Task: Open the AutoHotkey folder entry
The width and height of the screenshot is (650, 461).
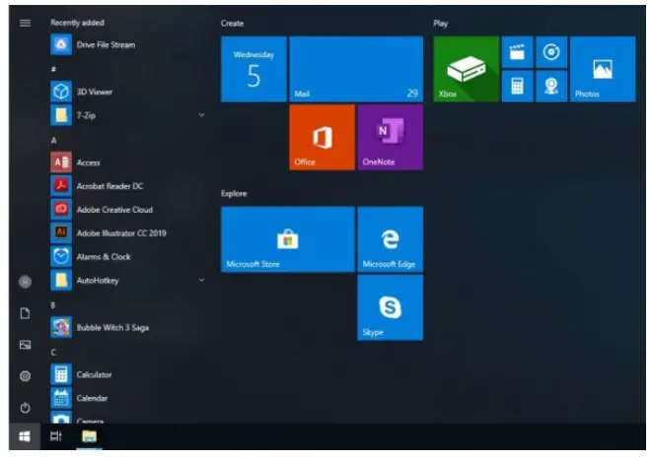Action: [127, 280]
